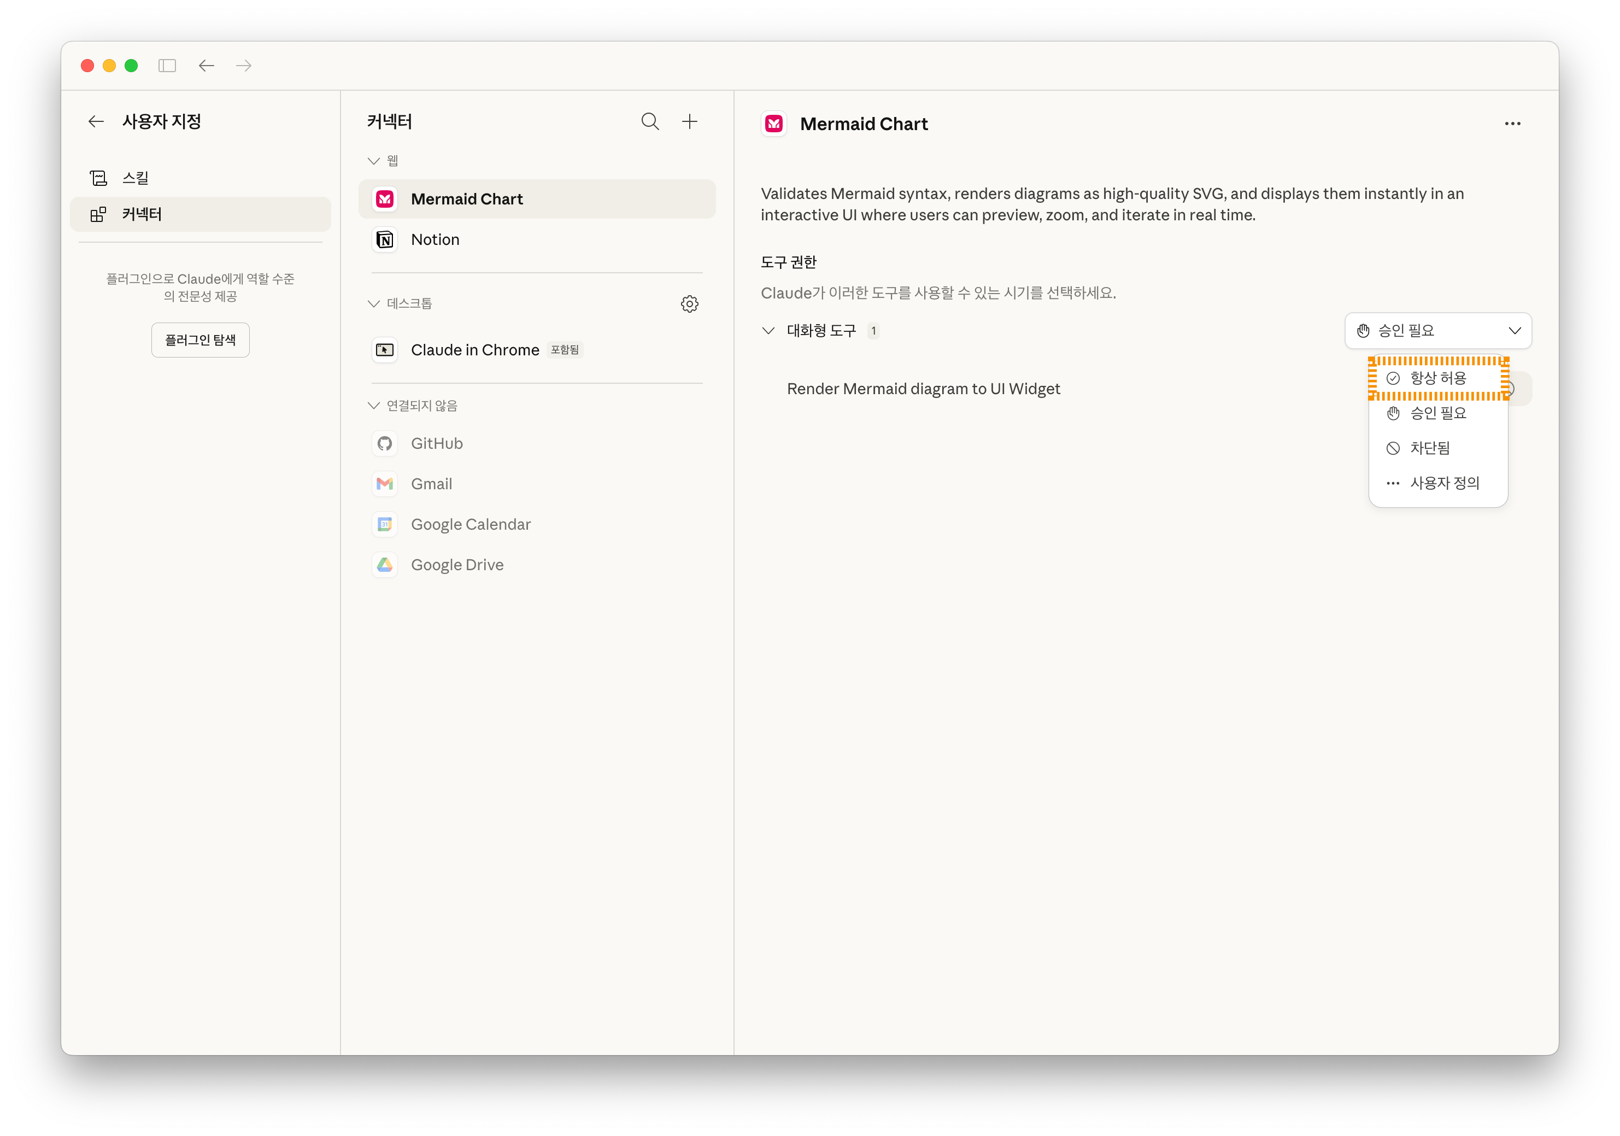Open the 승인 필요 permission dropdown

coord(1437,330)
